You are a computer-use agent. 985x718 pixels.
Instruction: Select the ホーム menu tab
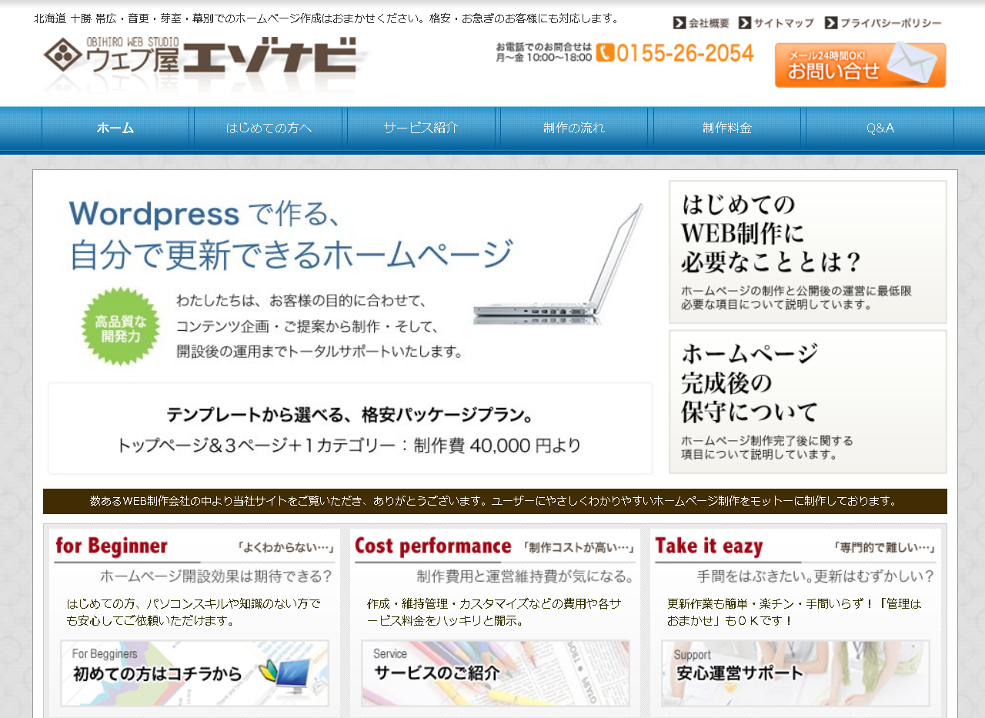tap(115, 128)
